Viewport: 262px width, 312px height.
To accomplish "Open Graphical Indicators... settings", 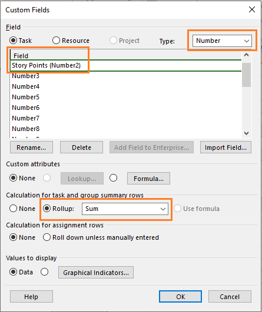I will coord(96,273).
